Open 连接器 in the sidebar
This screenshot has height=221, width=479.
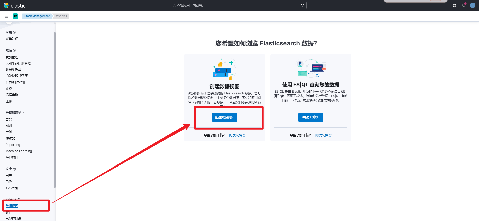tap(10, 138)
